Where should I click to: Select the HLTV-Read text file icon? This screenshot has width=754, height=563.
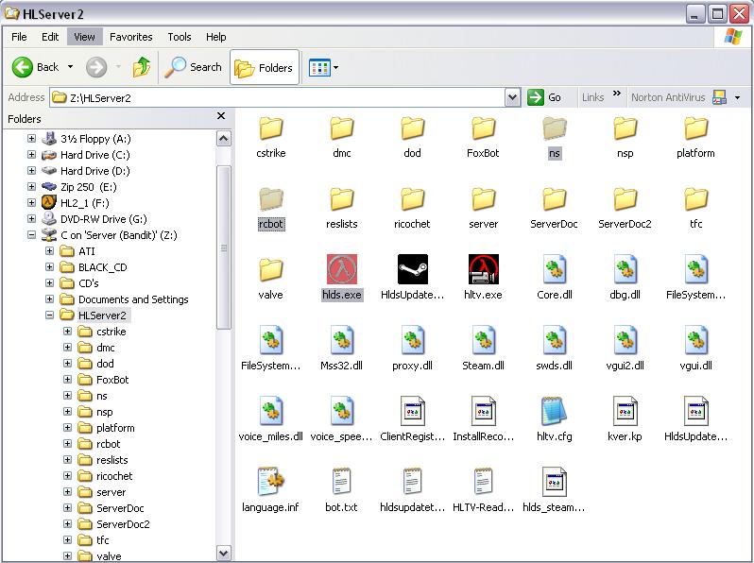[483, 481]
